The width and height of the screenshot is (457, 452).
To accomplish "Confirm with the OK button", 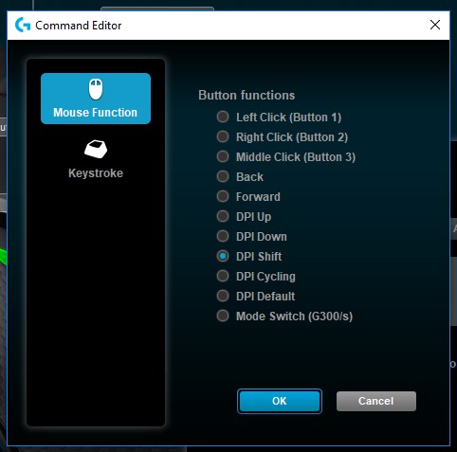I will pos(280,401).
